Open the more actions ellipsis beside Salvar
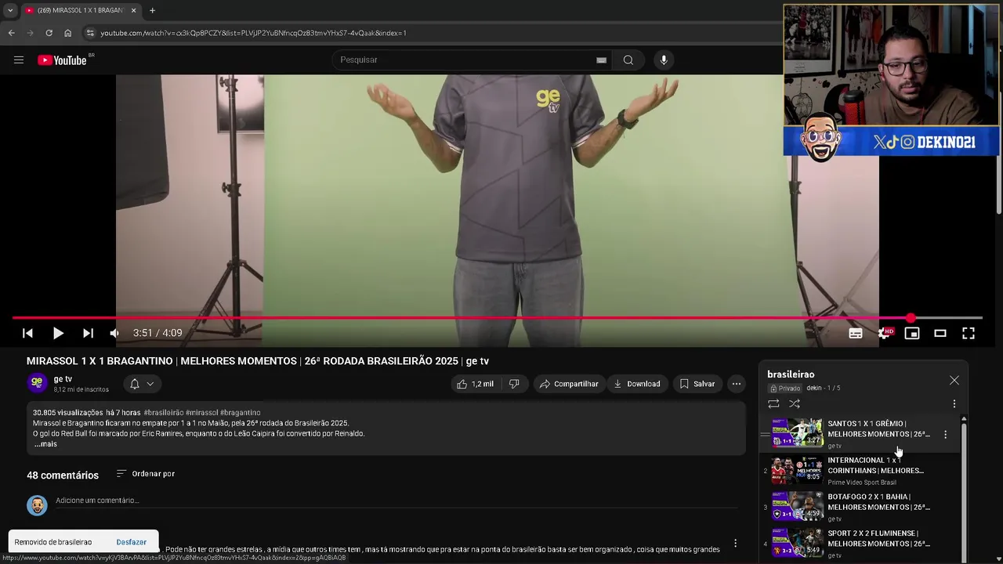The image size is (1003, 564). [737, 384]
